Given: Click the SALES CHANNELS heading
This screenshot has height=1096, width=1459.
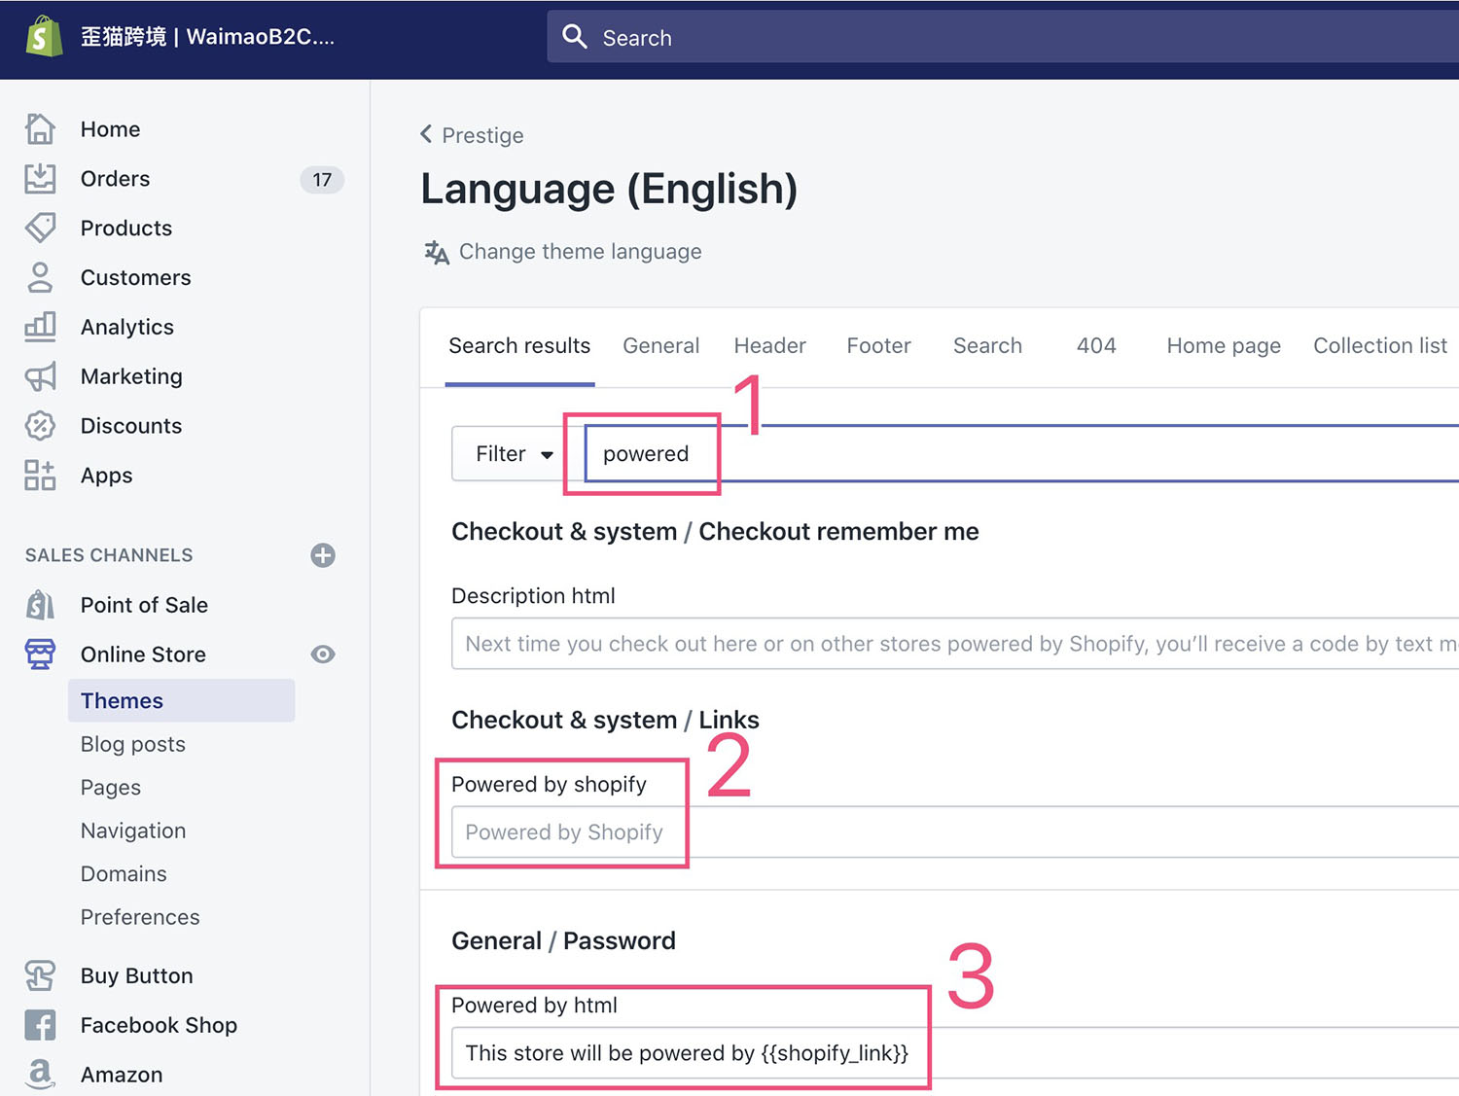Looking at the screenshot, I should click(x=109, y=555).
